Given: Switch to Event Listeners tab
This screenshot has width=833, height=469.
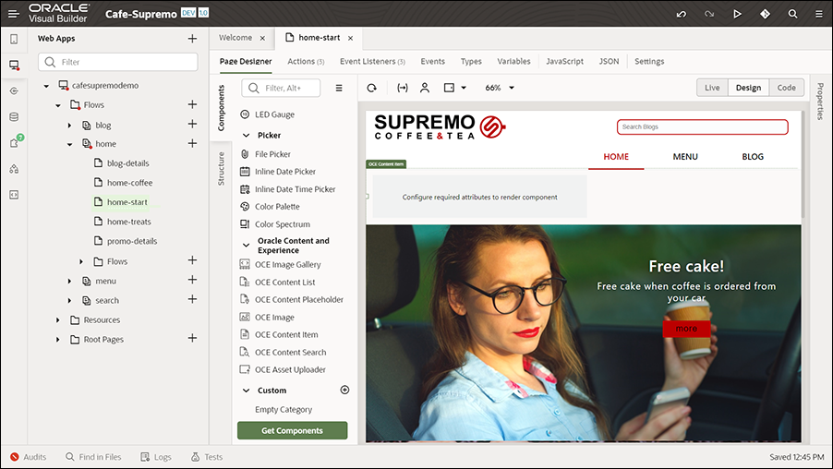Looking at the screenshot, I should (372, 62).
